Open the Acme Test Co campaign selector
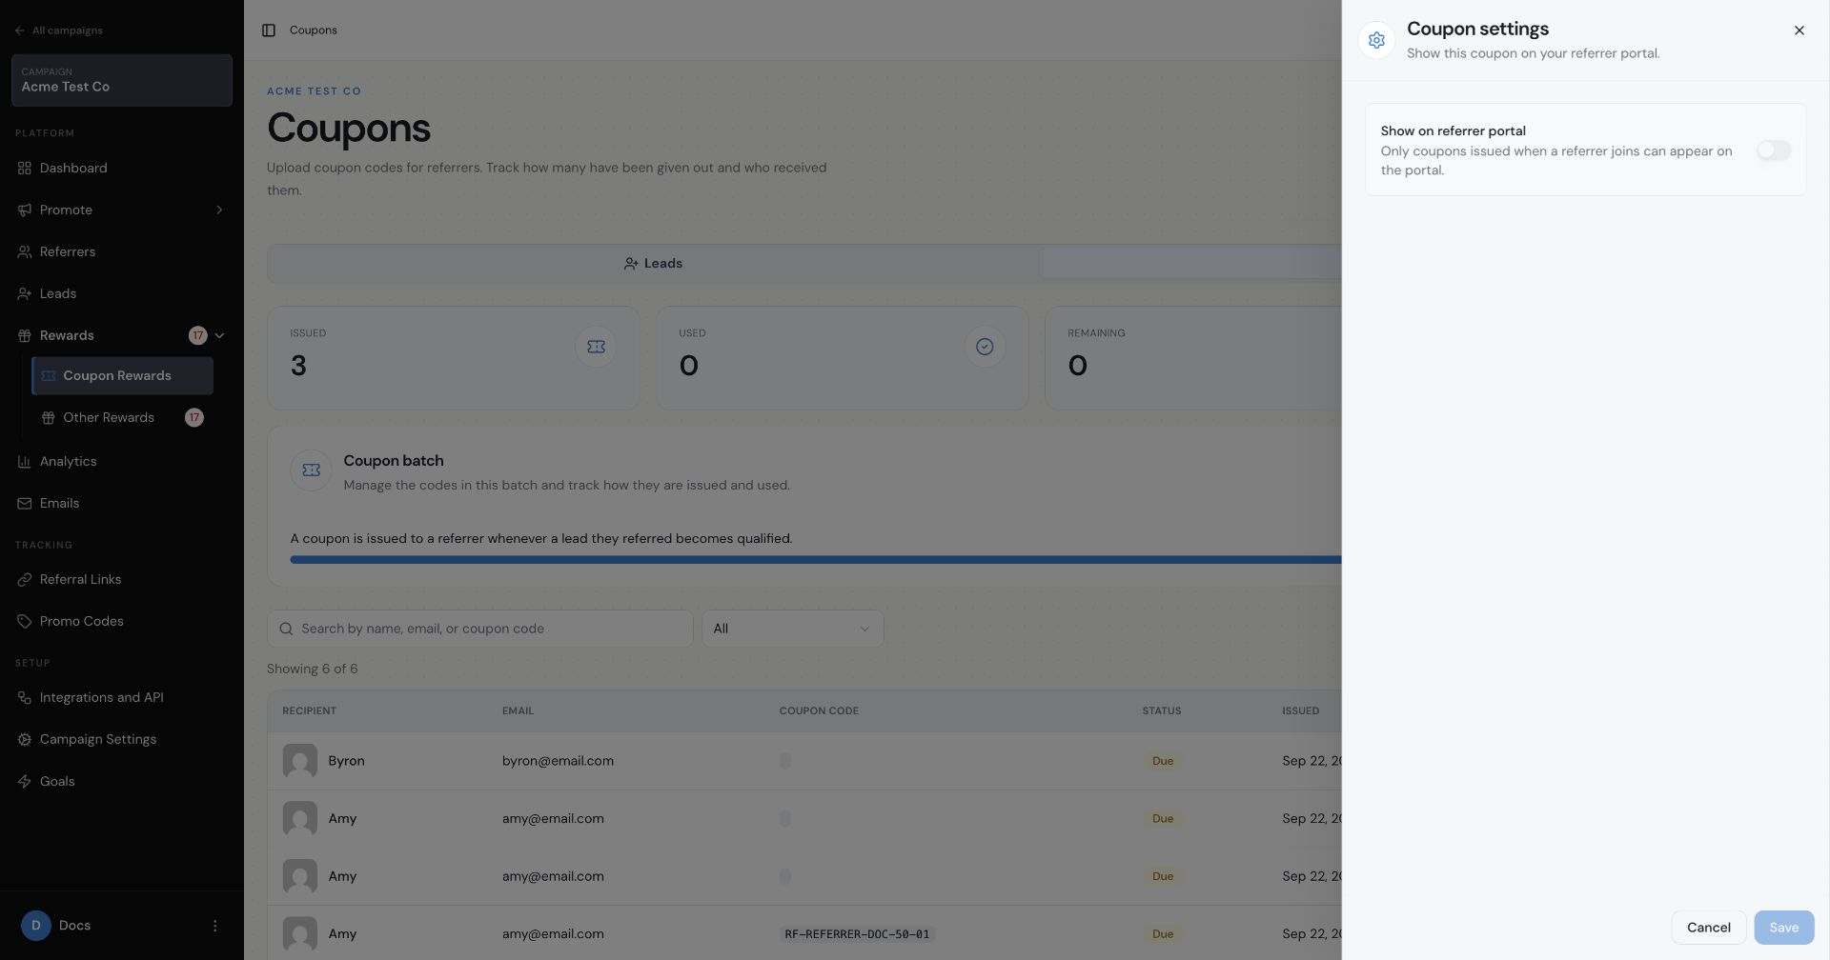Screen dimensions: 1830x960 click(122, 80)
